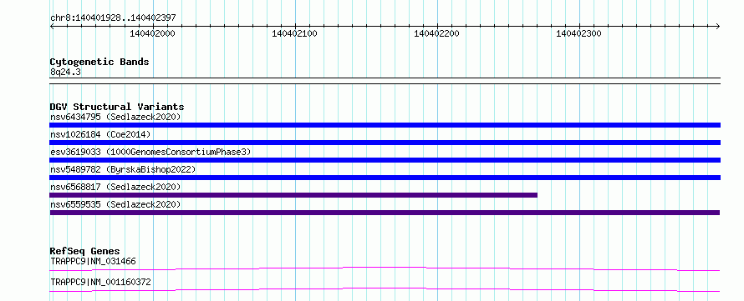744x301 pixels.
Task: Select the DGV Structural Variants track title
Action: coord(117,107)
